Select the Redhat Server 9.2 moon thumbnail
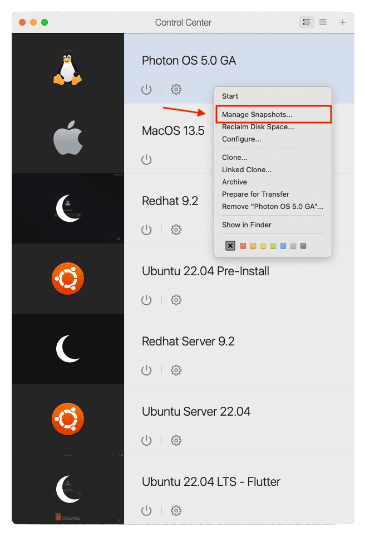Screen dimensions: 365x536 point(68,349)
